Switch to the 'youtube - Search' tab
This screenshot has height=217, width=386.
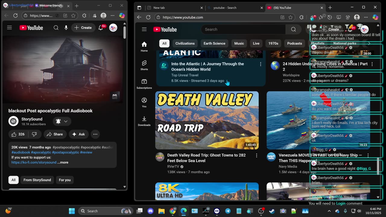coord(225,8)
